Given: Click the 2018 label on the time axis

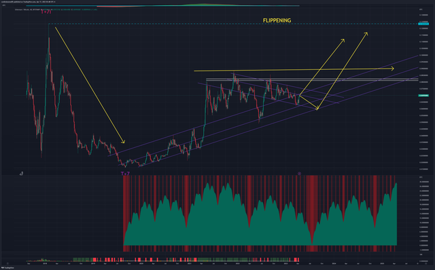Looking at the screenshot, I should (x=45, y=264).
